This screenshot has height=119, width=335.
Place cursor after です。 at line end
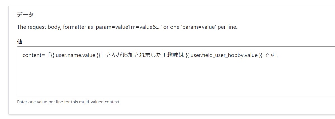(278, 55)
